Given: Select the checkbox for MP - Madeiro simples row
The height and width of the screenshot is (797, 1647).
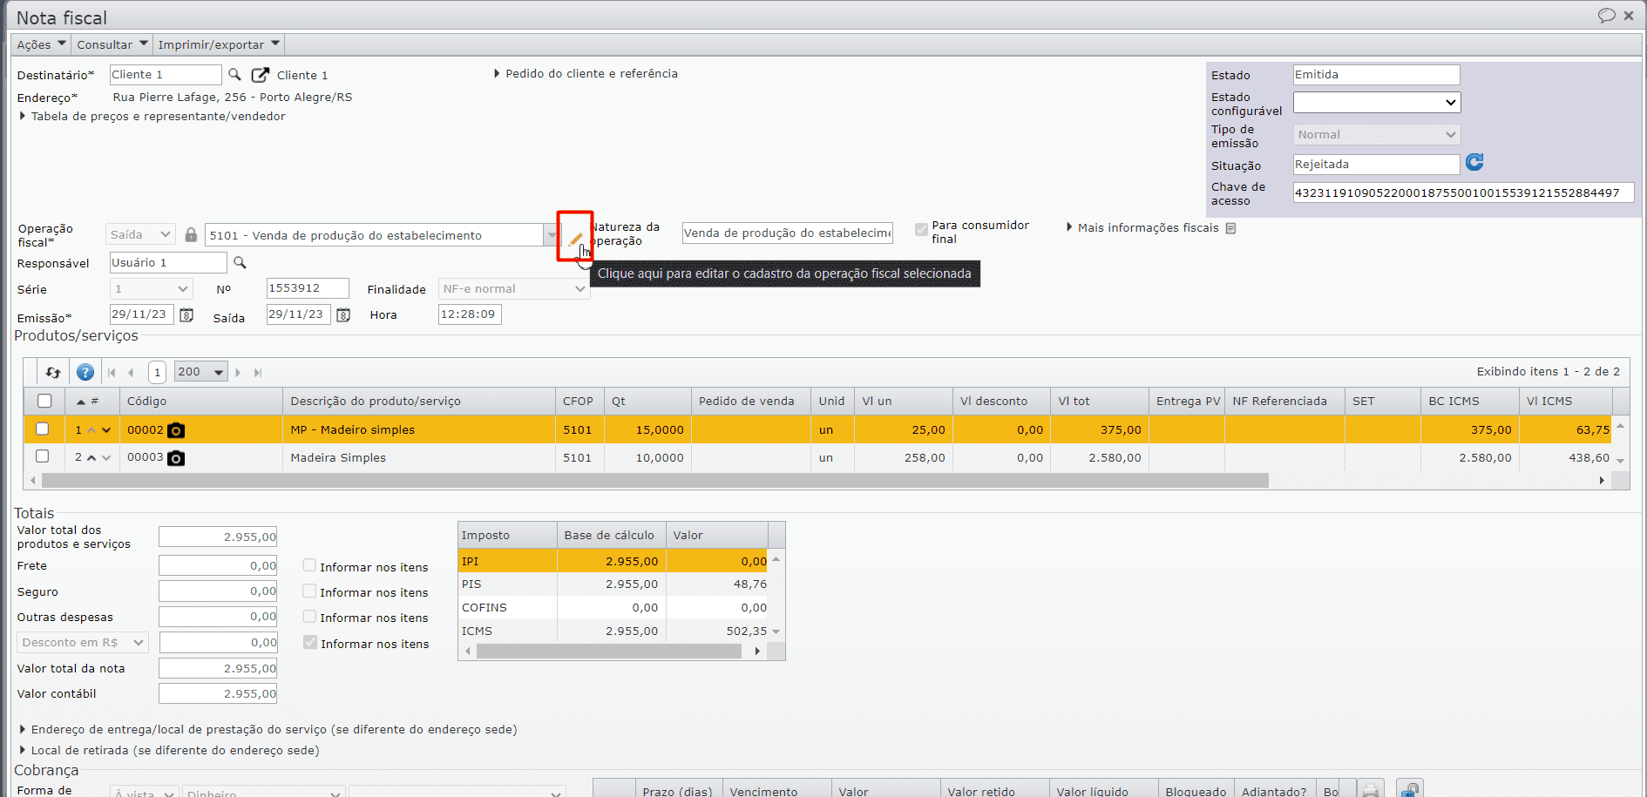Looking at the screenshot, I should [42, 429].
